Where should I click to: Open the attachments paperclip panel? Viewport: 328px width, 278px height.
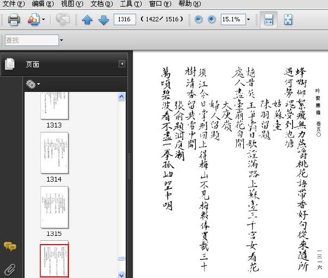pyautogui.click(x=10, y=269)
